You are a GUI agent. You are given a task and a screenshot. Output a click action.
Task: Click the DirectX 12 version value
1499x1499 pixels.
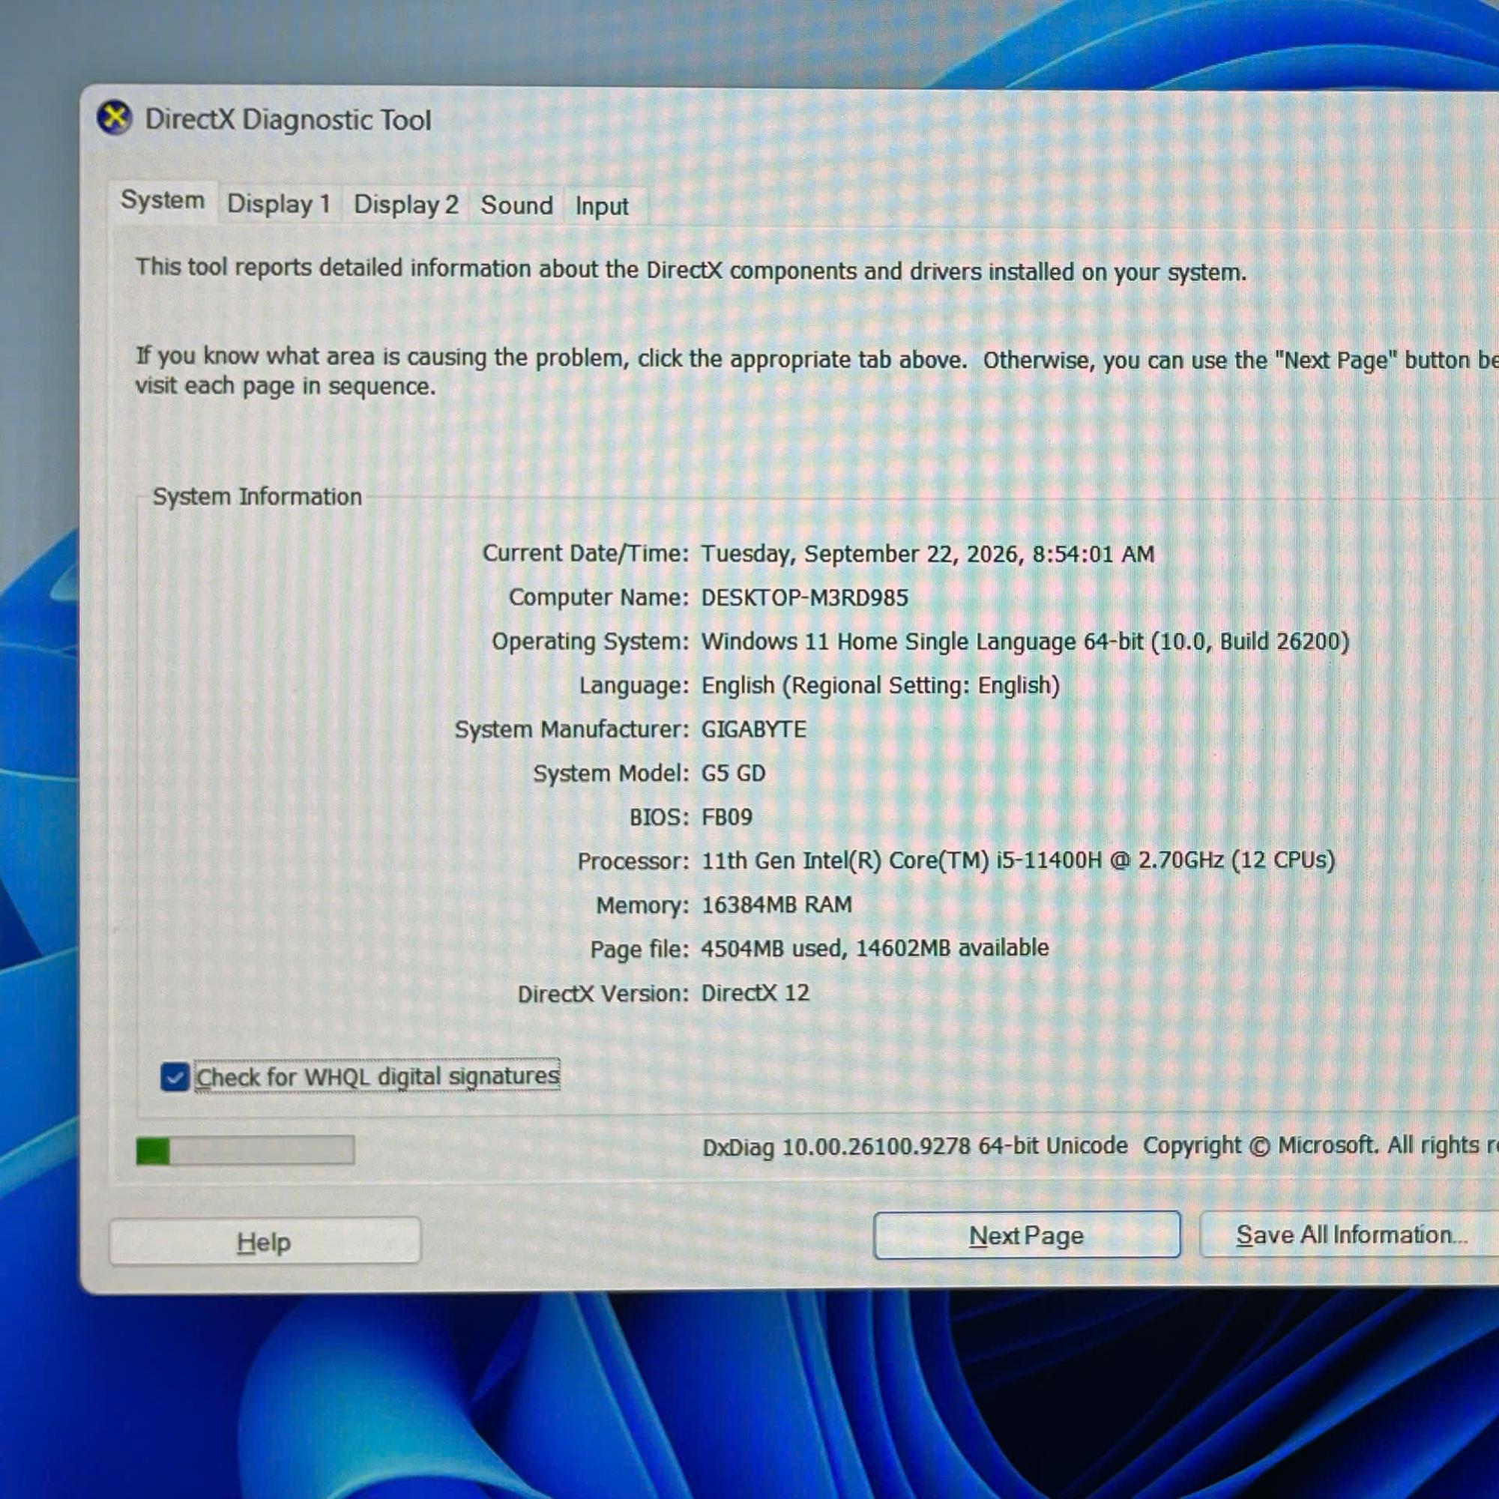(755, 993)
